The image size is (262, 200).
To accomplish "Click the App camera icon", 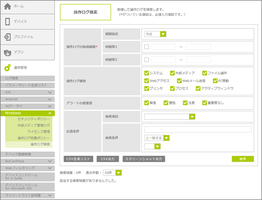I will click(8, 52).
